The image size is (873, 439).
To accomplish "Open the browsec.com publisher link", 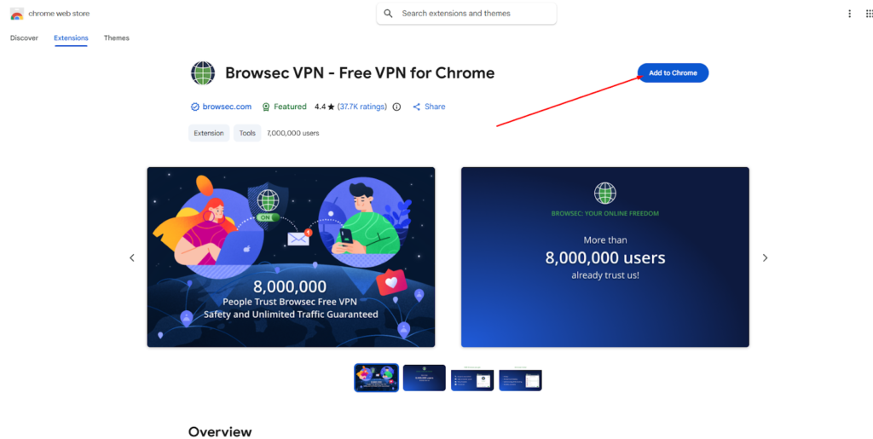I will click(227, 107).
